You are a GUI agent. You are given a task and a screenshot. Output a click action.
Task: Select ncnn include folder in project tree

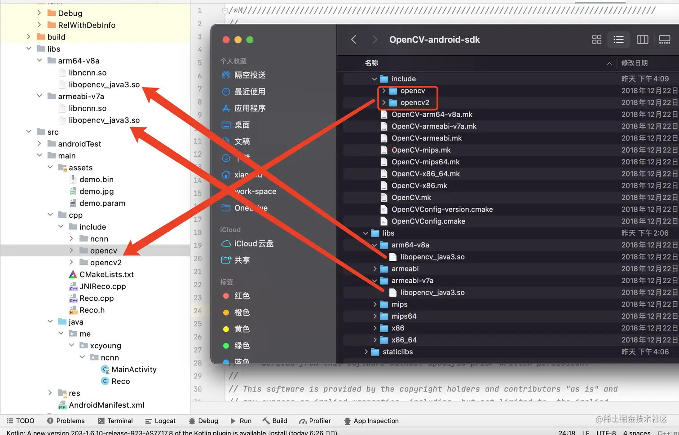[x=99, y=239]
